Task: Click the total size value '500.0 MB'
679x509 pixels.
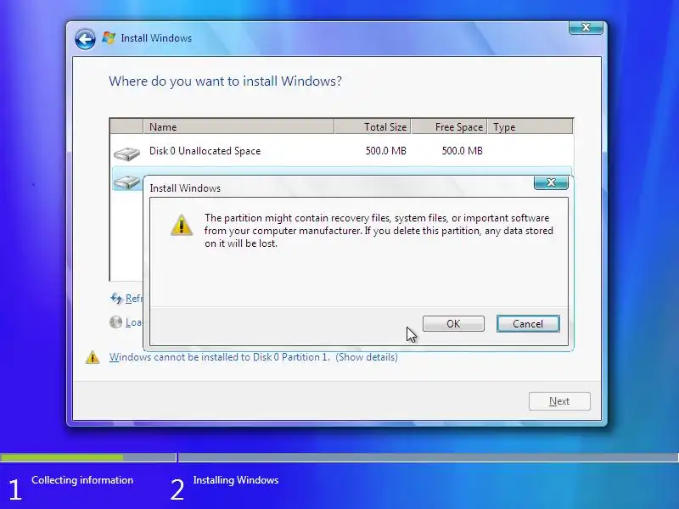Action: click(x=386, y=151)
